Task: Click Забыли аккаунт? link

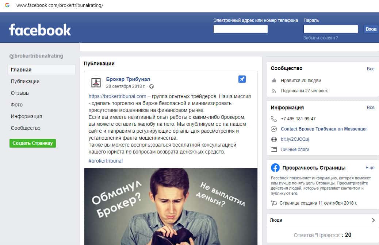Action: (x=321, y=38)
